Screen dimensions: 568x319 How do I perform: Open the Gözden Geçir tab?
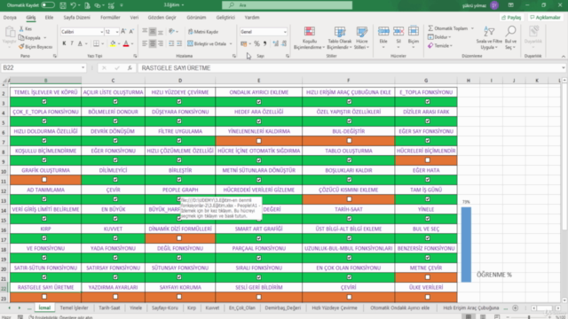pyautogui.click(x=162, y=18)
